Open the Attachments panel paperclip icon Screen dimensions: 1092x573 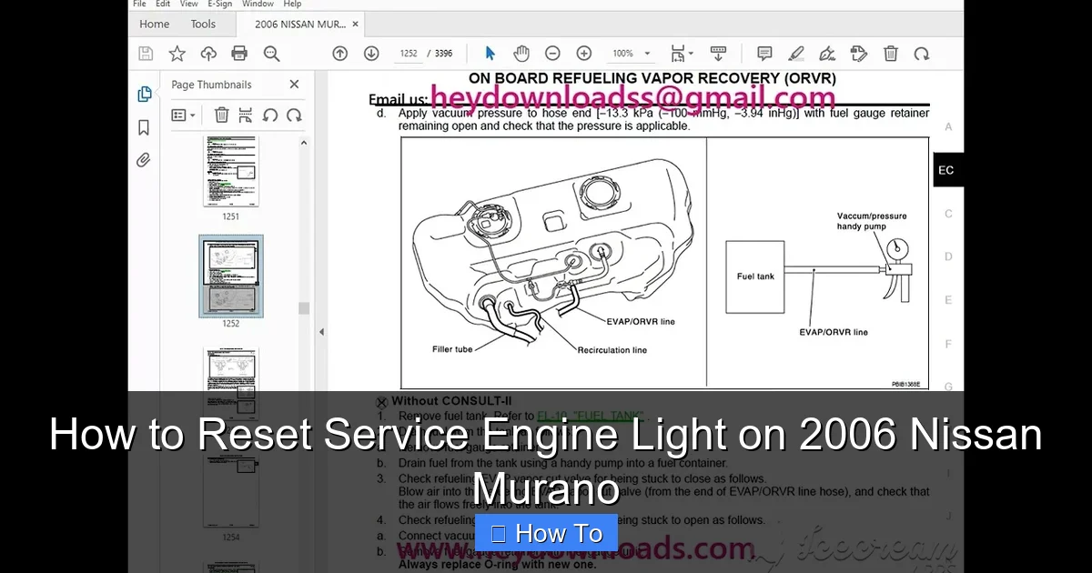[143, 159]
